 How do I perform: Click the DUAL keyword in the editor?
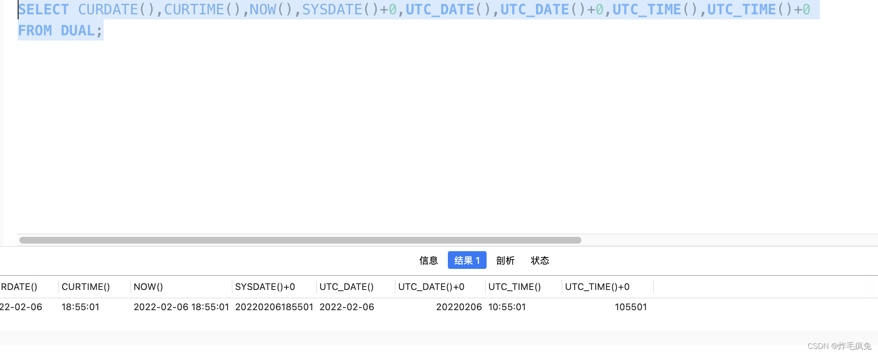coord(78,31)
